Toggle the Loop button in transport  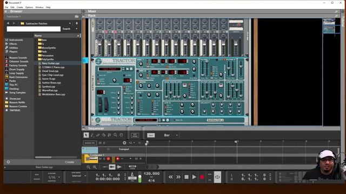217,177
